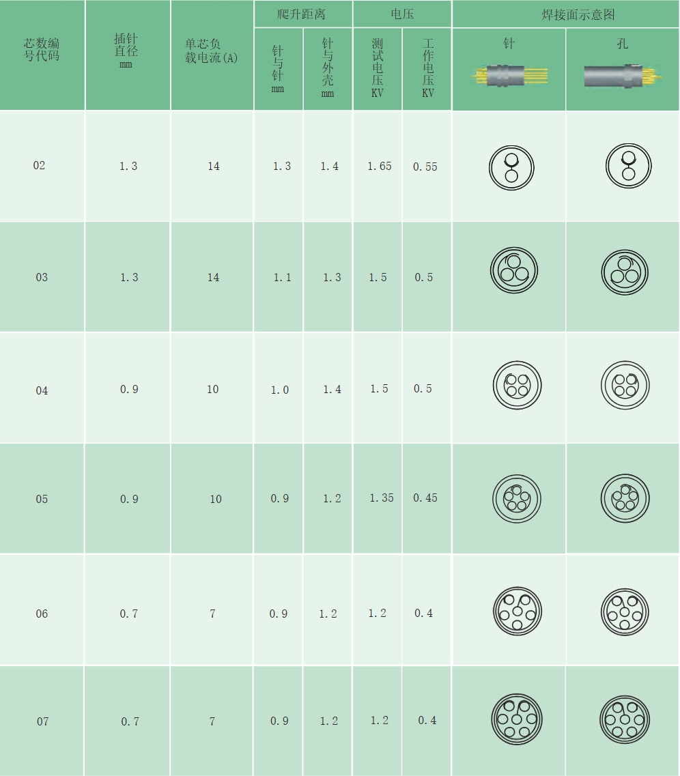Select the 4-core pin solder diagram
The width and height of the screenshot is (680, 776).
point(517,385)
